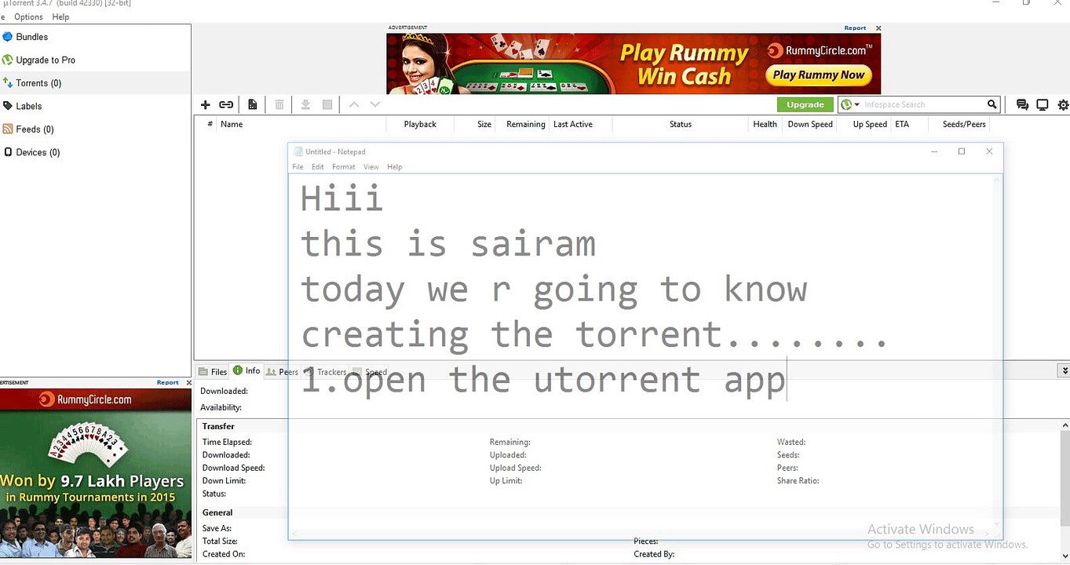Image resolution: width=1070 pixels, height=565 pixels.
Task: Click the Add Torrent plus icon
Action: [206, 104]
